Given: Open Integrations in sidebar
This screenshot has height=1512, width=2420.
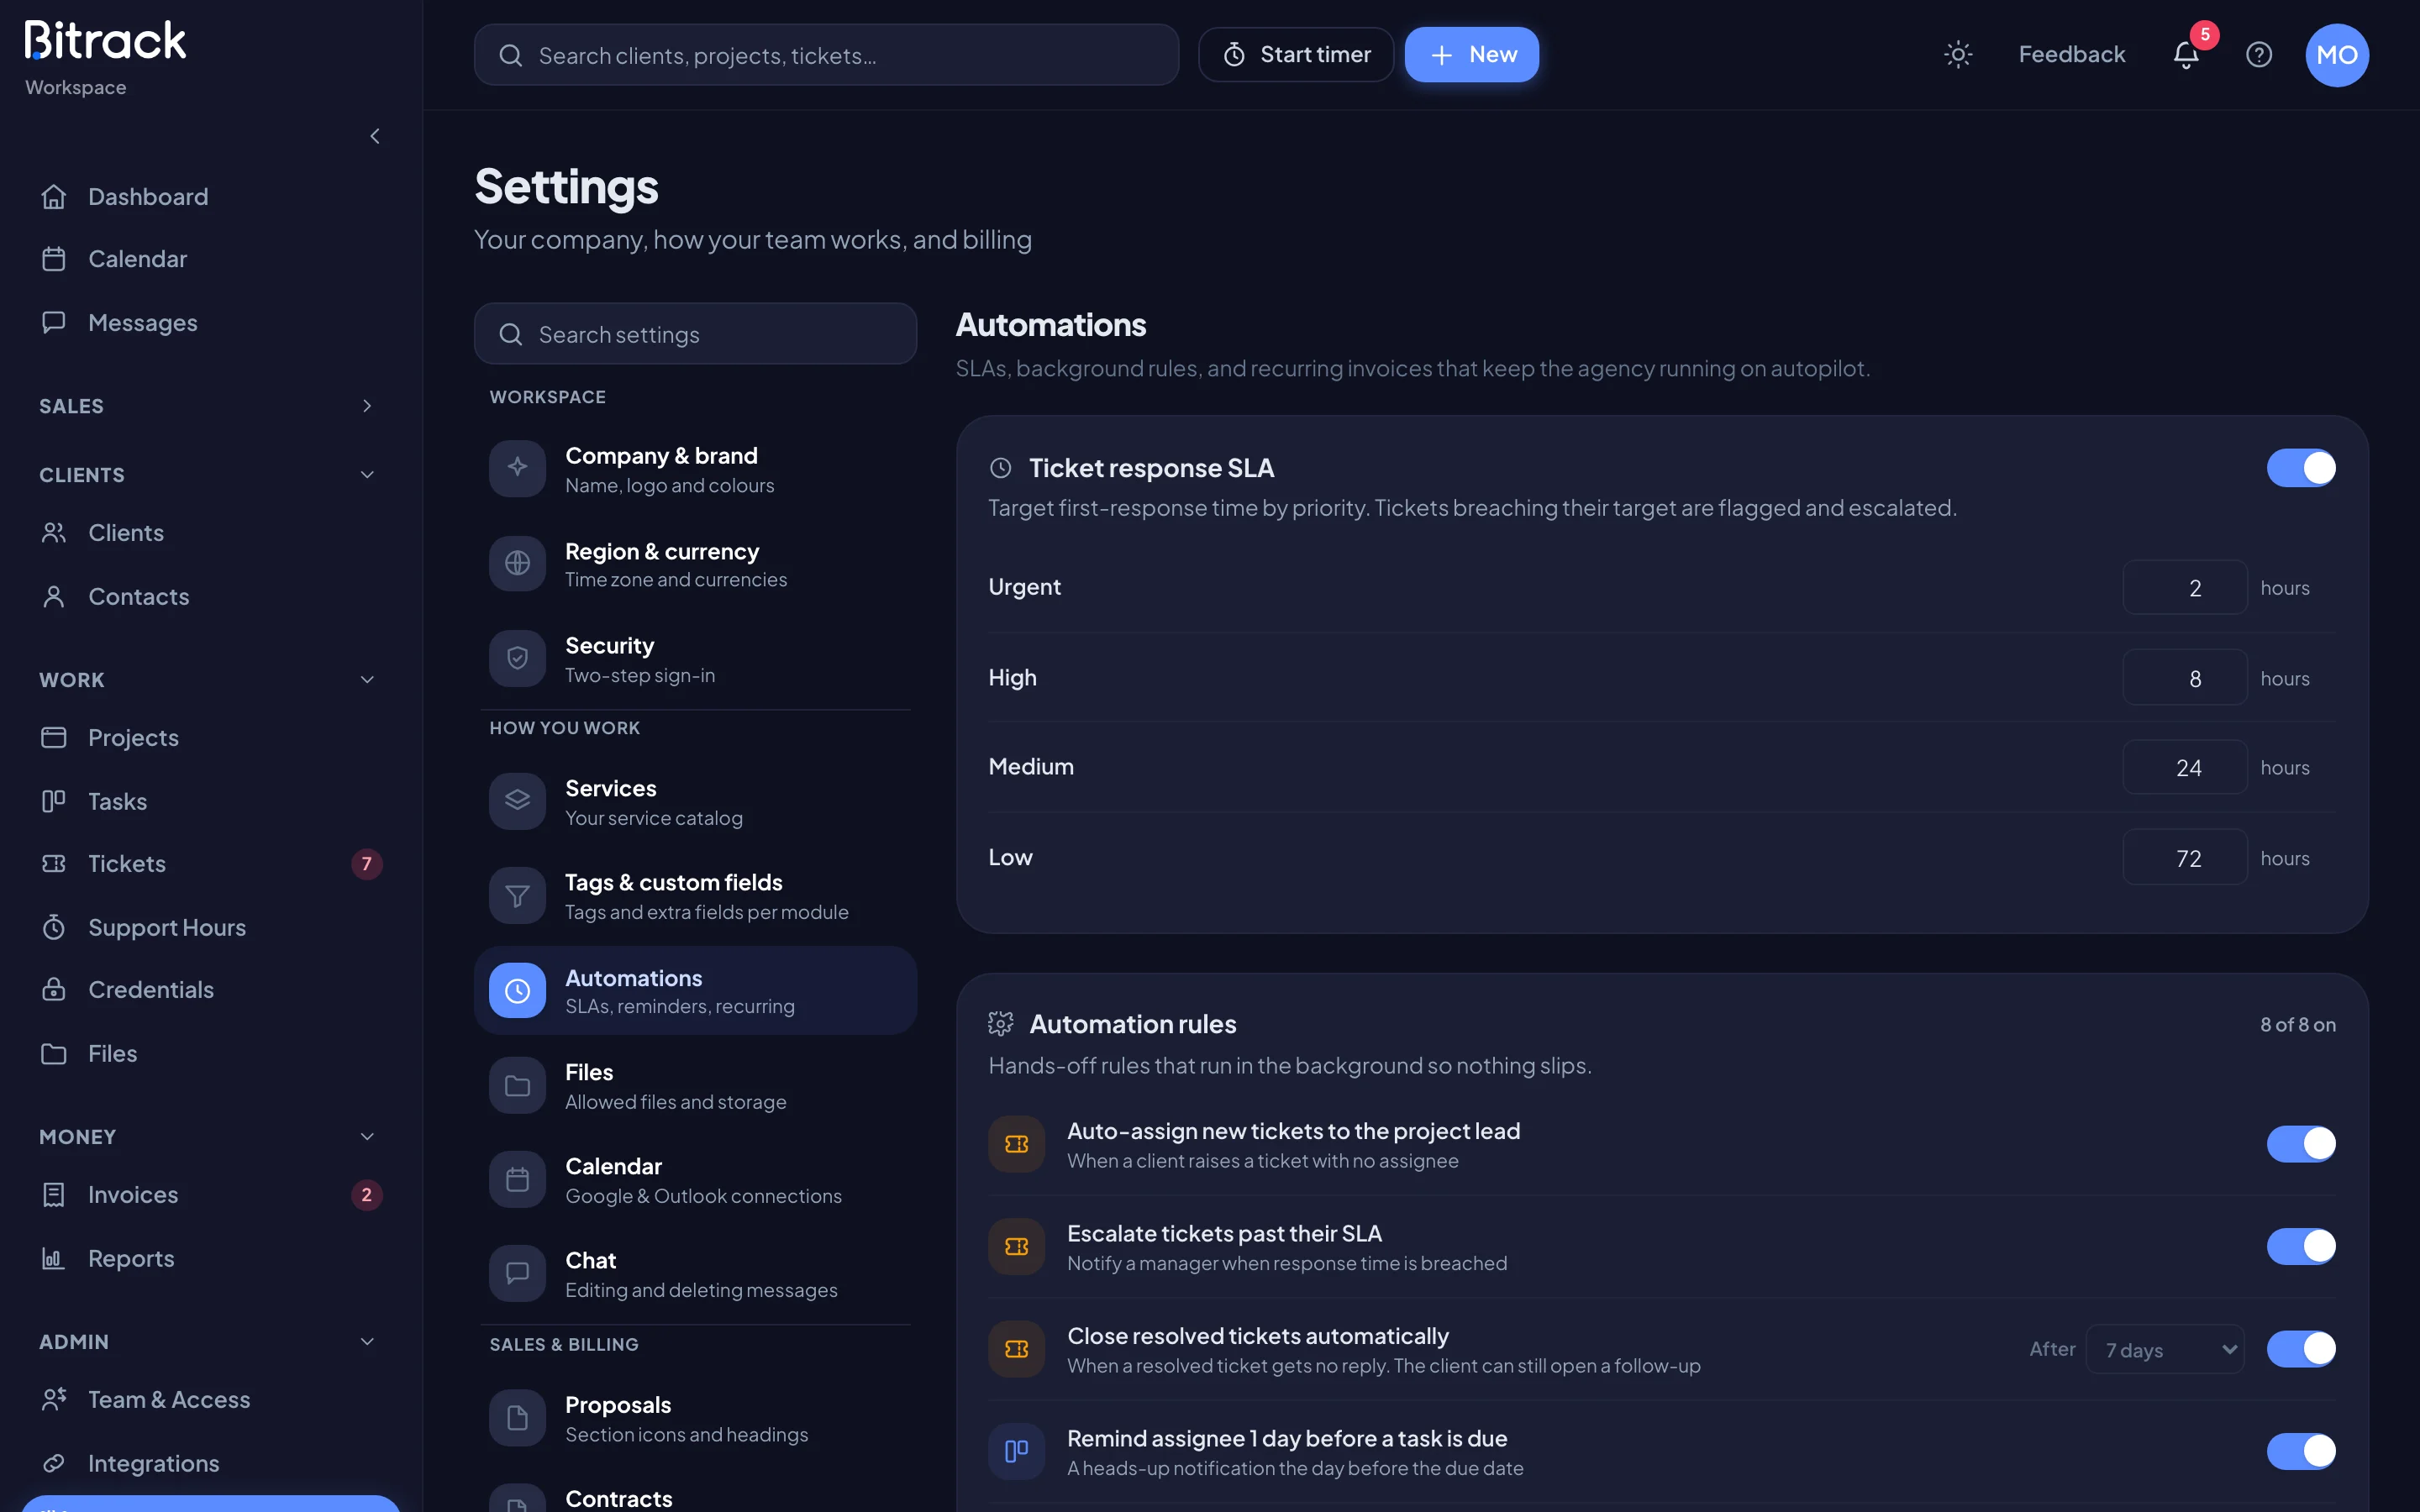Looking at the screenshot, I should pos(210,1464).
